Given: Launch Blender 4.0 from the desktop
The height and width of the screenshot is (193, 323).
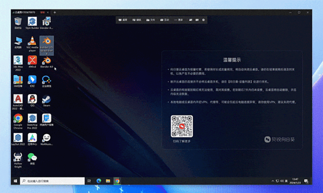Looking at the screenshot, I should (47, 62).
